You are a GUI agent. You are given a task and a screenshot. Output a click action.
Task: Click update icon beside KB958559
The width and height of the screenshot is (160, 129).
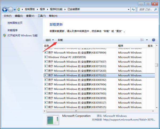(x=46, y=57)
